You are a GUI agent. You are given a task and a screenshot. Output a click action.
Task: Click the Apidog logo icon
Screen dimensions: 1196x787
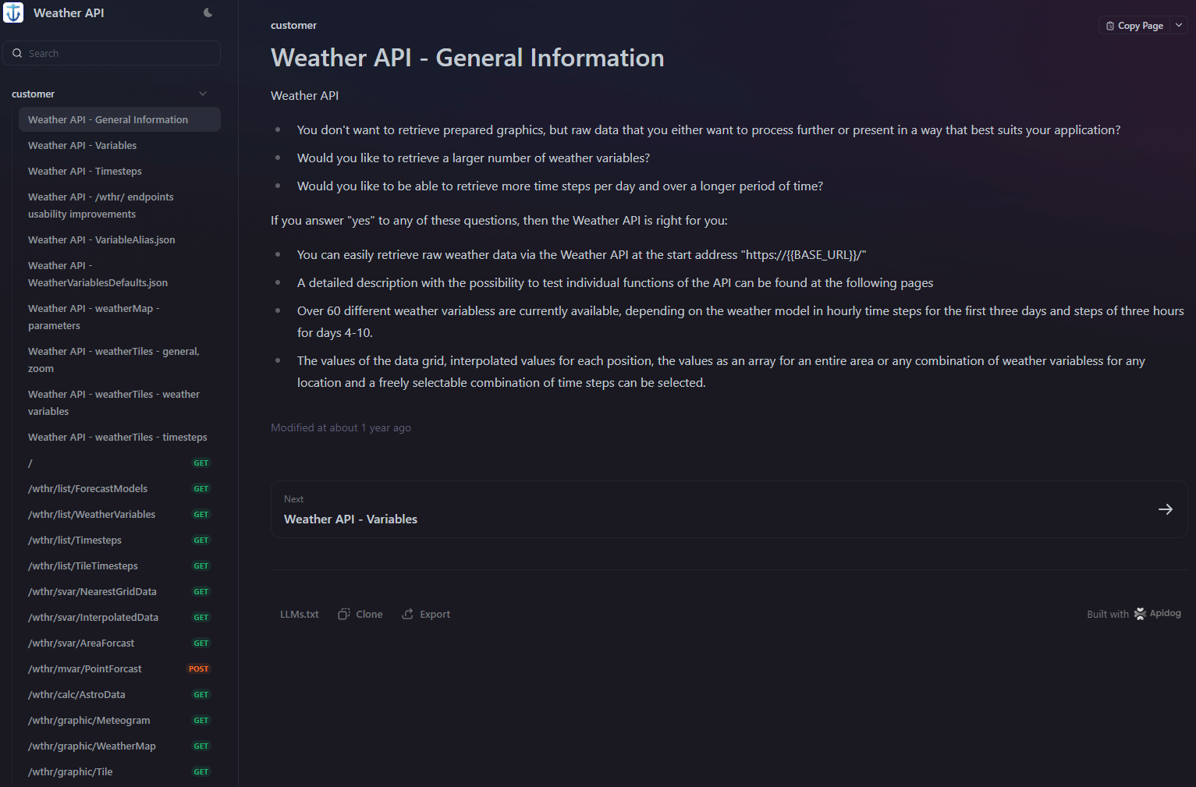[1140, 614]
